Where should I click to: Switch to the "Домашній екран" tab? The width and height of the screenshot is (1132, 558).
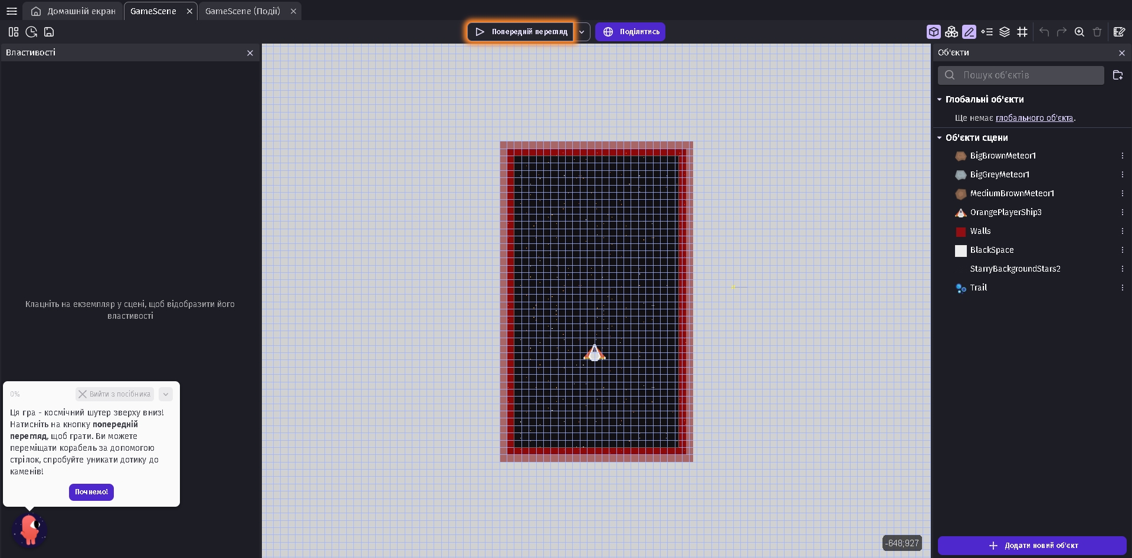point(74,11)
